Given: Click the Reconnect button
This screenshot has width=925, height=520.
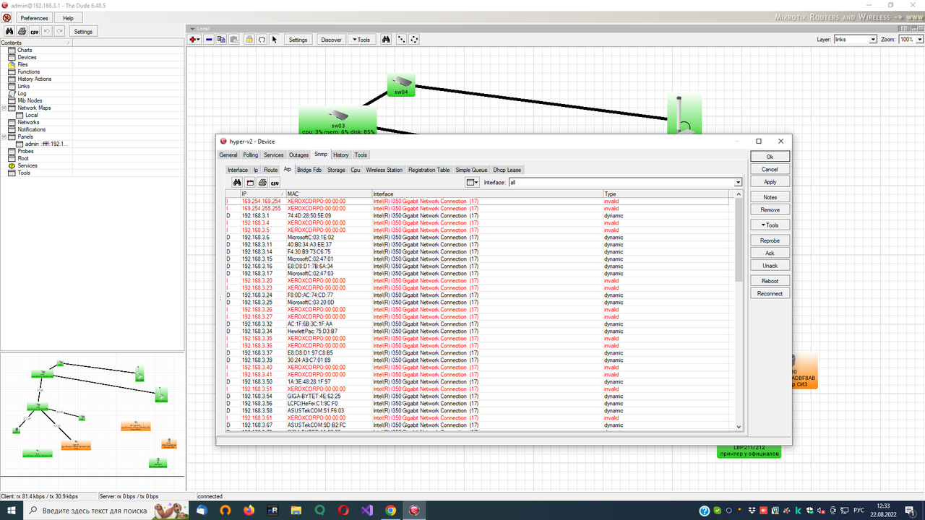Looking at the screenshot, I should (x=770, y=294).
